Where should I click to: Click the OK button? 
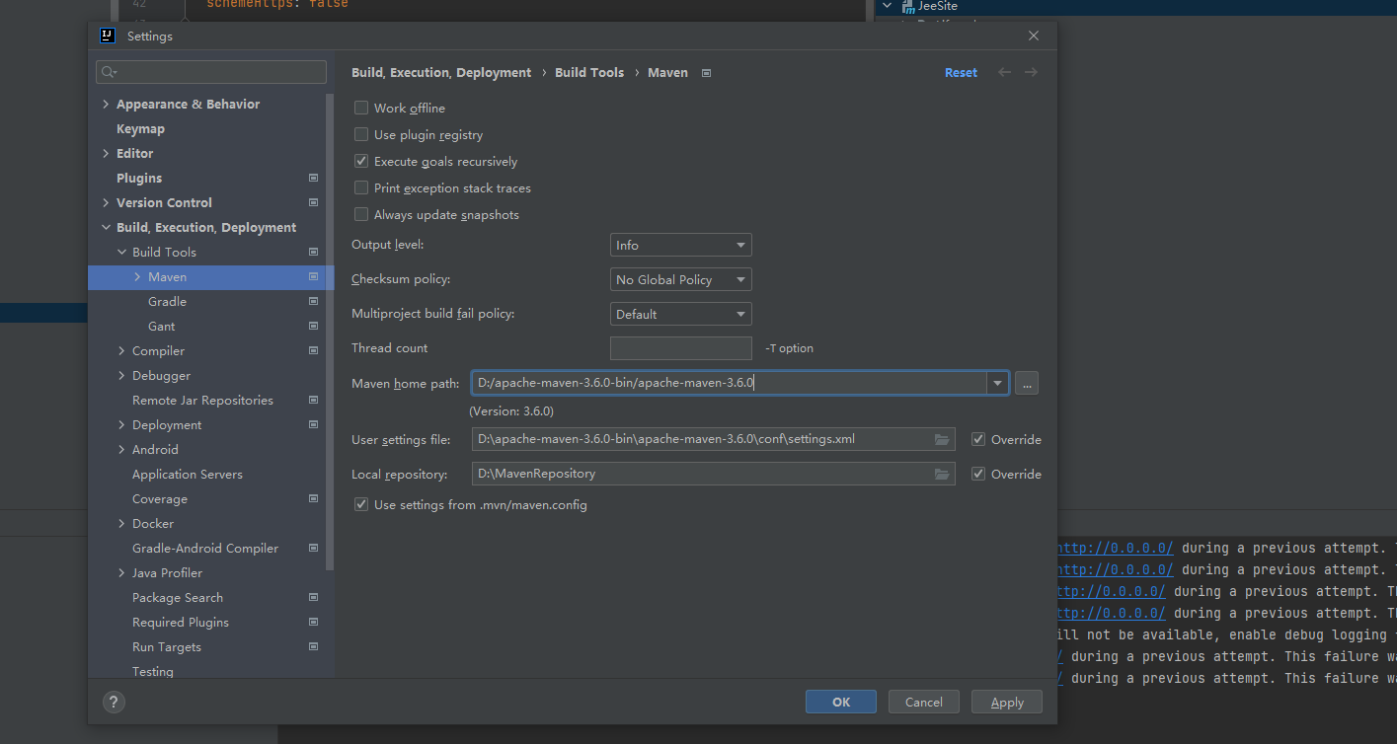[841, 702]
